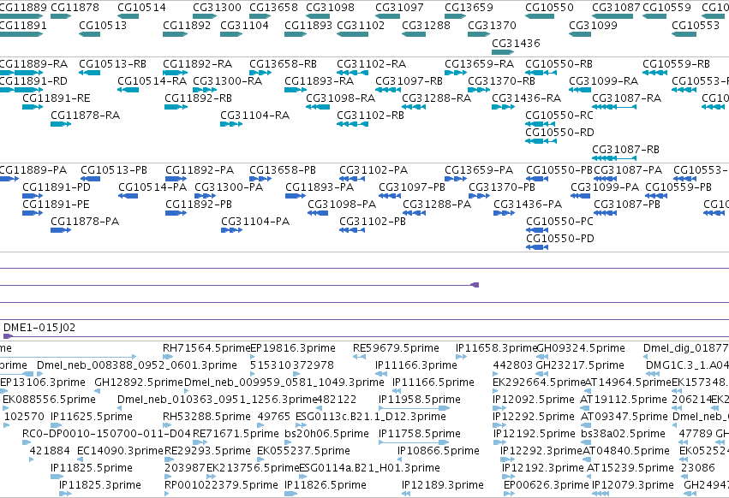Click the CG10550-PC protein label
Image resolution: width=729 pixels, height=498 pixels.
[x=559, y=222]
